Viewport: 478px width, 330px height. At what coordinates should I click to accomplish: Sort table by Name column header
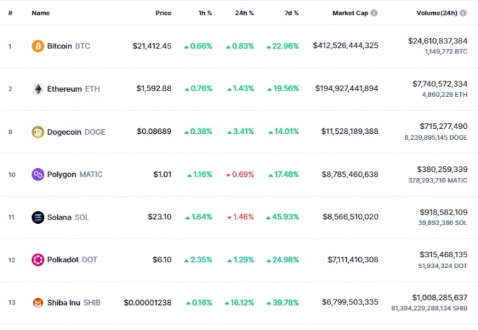(x=41, y=13)
